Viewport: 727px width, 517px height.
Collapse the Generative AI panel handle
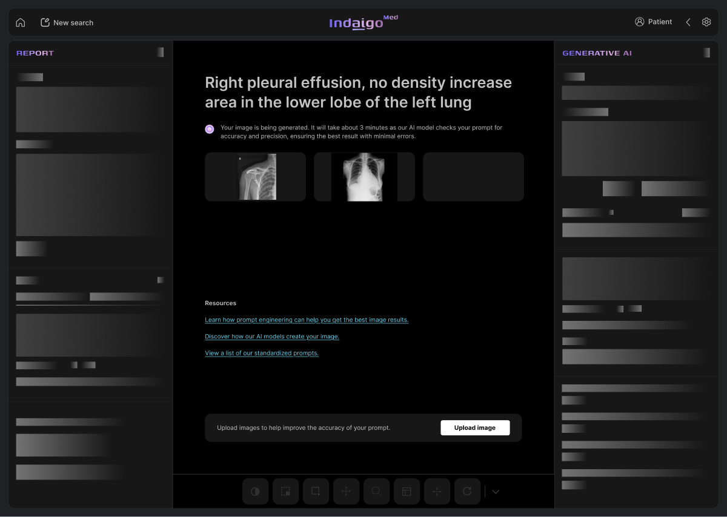(706, 53)
